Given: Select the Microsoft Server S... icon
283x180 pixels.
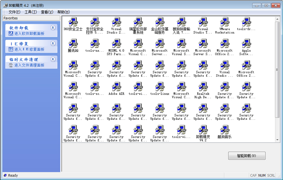Looking at the screenshot, I should (x=203, y=44).
